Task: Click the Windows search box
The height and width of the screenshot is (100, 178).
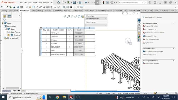Action: tap(27, 97)
